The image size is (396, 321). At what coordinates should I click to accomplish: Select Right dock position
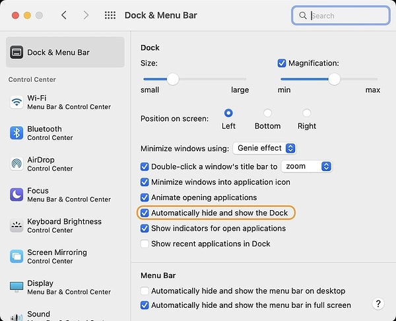(307, 113)
